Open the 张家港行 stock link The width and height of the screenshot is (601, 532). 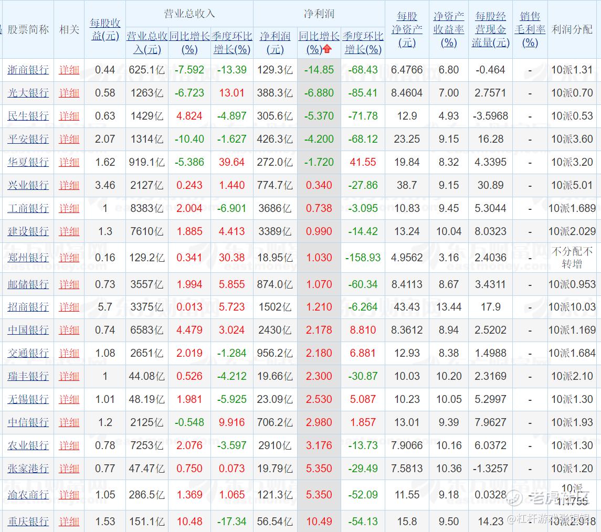[28, 469]
